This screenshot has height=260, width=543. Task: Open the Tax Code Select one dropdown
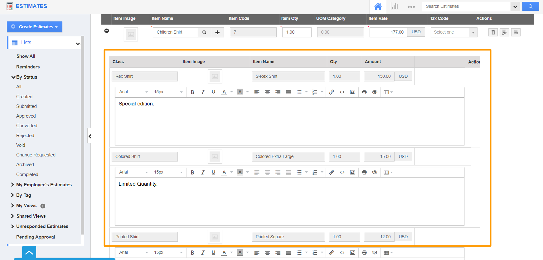point(454,32)
